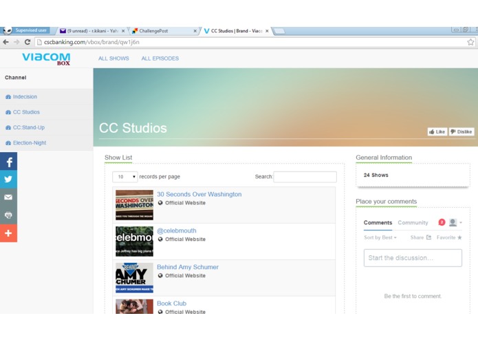The width and height of the screenshot is (478, 340).
Task: Click Behind Amy Schumer thumbnail
Action: point(134,277)
